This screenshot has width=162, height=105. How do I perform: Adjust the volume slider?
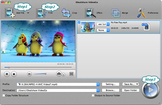40,74
